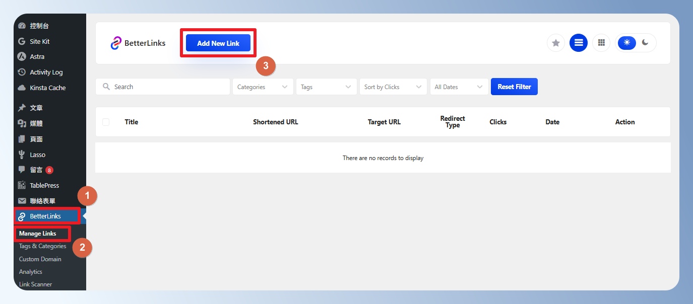The height and width of the screenshot is (304, 693).
Task: Open the Tags filter dropdown
Action: click(326, 87)
